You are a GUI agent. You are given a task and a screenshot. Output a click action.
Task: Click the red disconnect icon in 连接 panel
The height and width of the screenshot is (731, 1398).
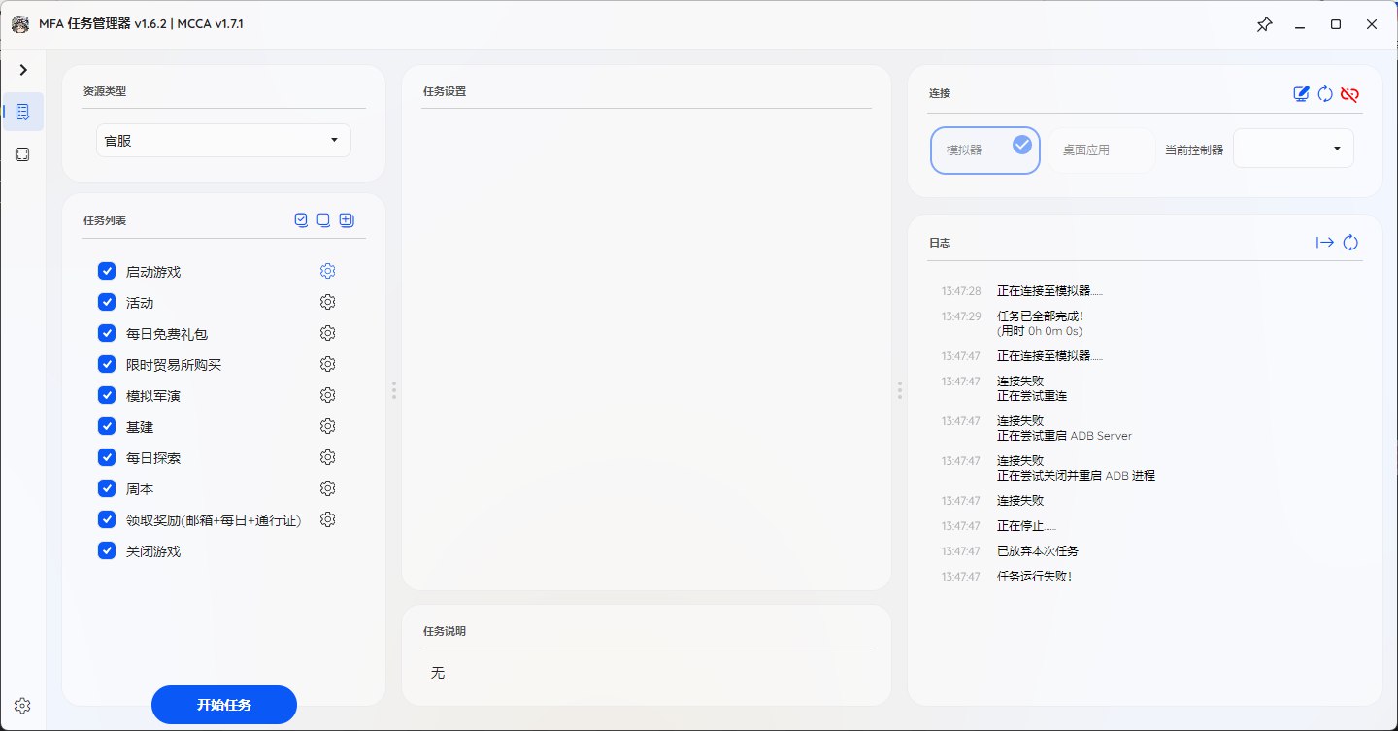coord(1349,94)
